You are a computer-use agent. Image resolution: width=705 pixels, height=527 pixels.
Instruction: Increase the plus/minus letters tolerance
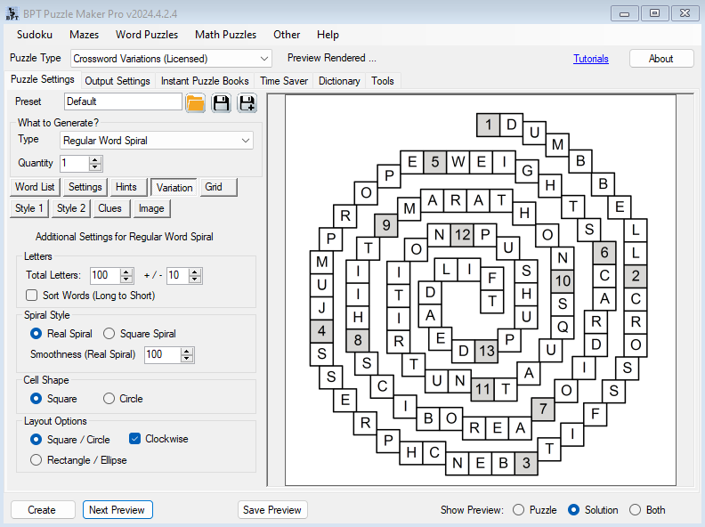[196, 272]
